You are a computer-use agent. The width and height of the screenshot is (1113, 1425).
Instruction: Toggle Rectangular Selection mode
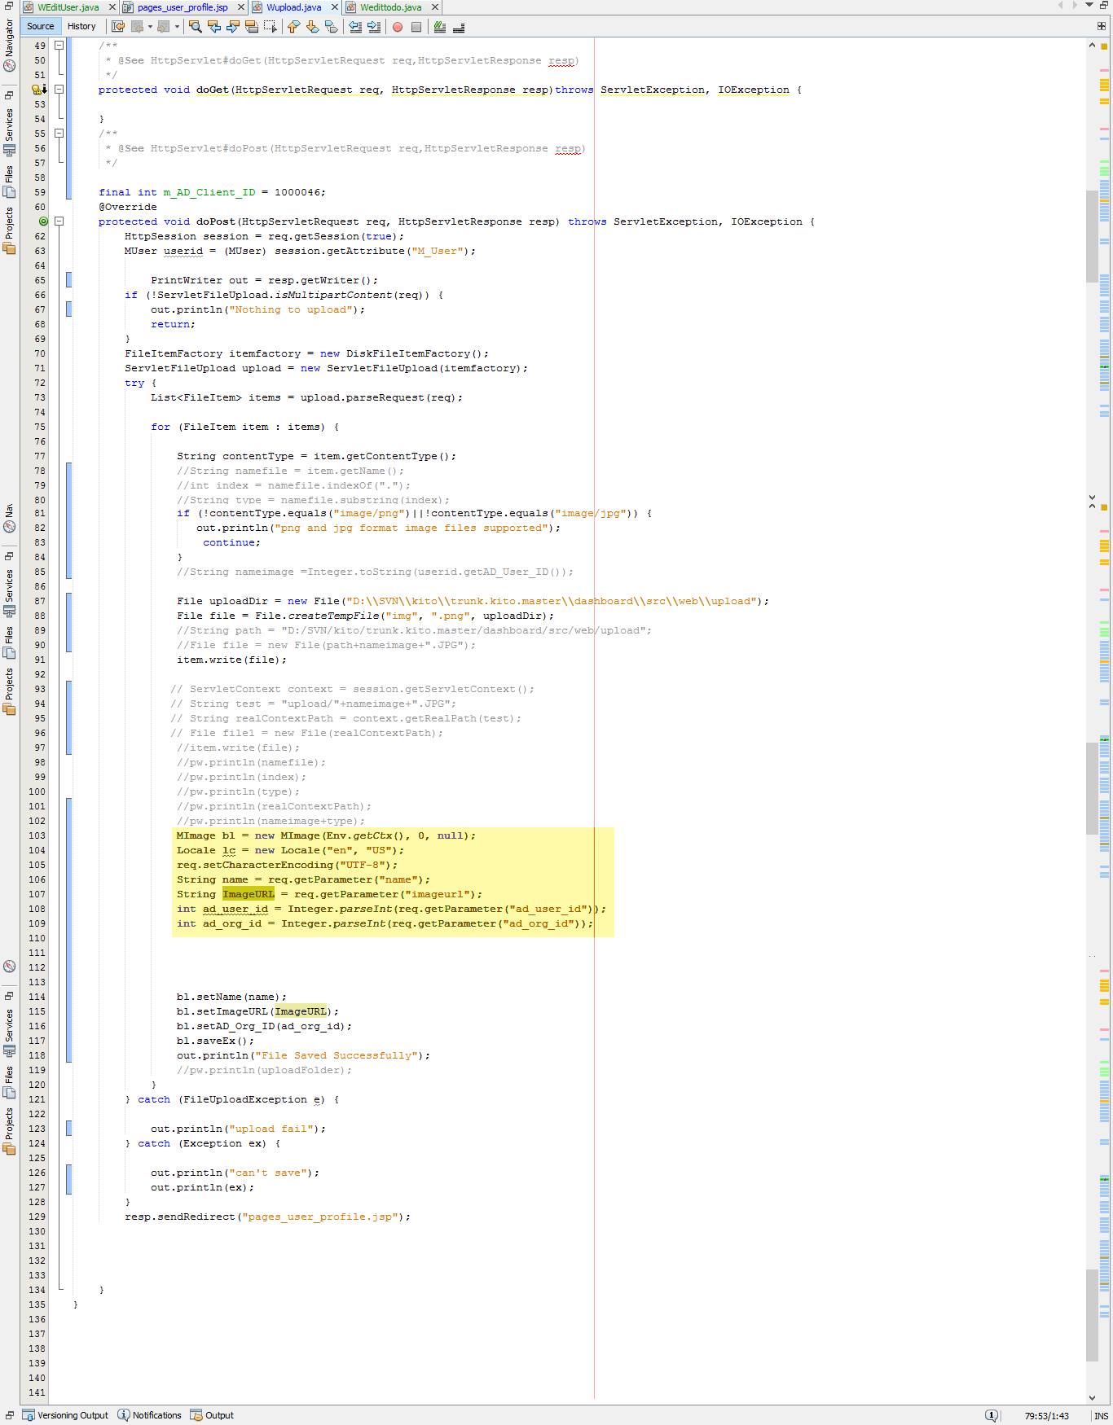click(x=271, y=26)
